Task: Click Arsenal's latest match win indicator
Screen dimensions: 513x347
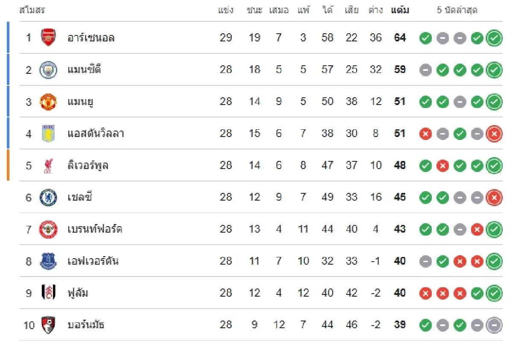Action: pos(494,38)
